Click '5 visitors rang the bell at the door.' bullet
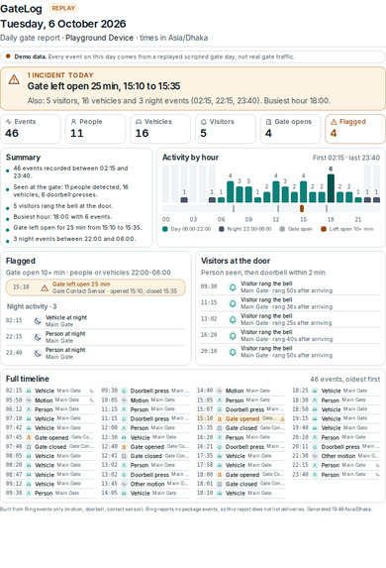This screenshot has width=386, height=568. pos(63,206)
